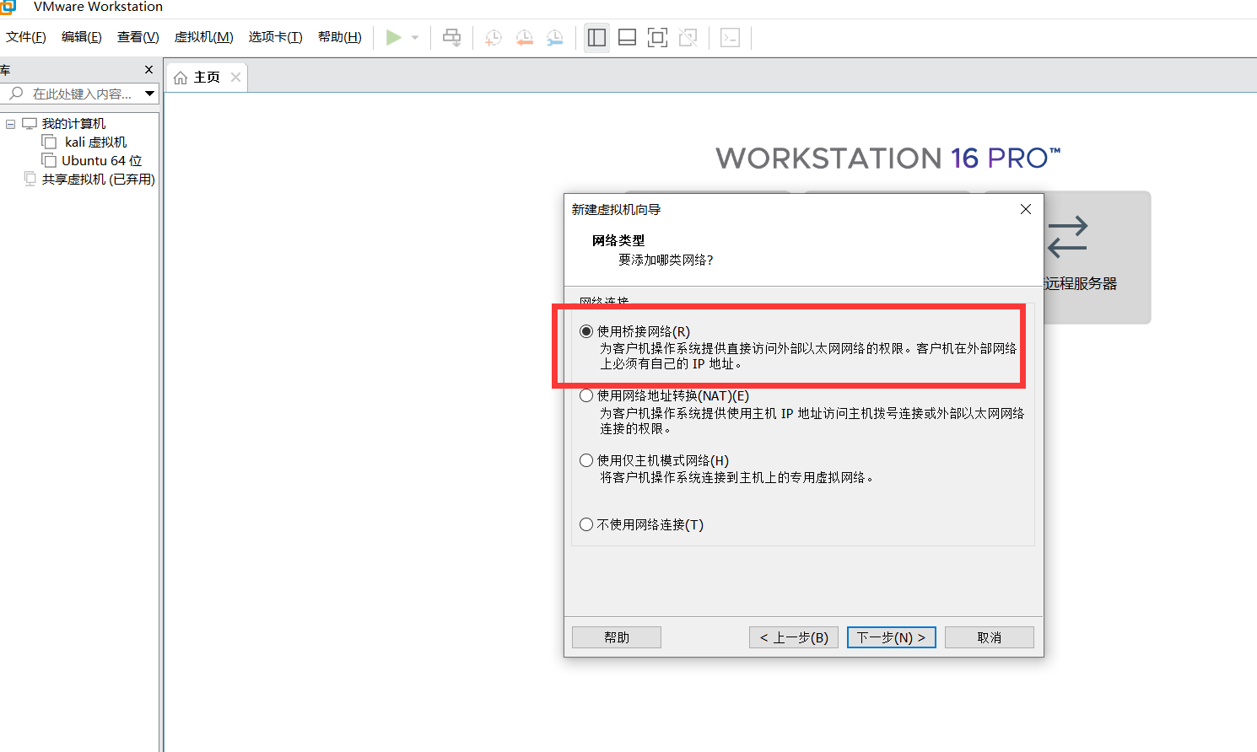Select 共享虚拟机 (已弃用) in the library
This screenshot has width=1257, height=752.
tap(99, 180)
